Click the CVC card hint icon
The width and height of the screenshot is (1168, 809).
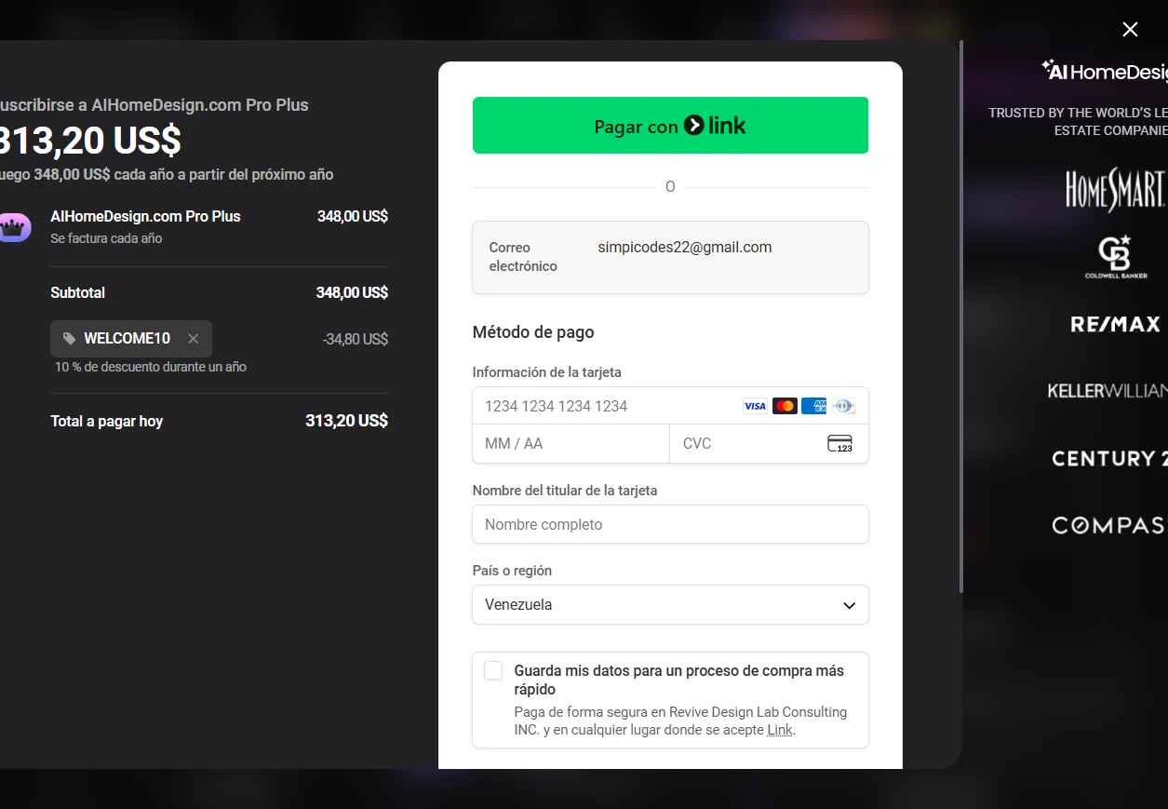(839, 443)
